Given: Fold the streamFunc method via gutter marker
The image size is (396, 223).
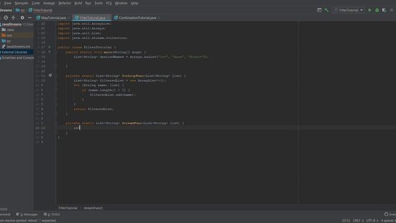Looking at the screenshot, I should [x=56, y=123].
